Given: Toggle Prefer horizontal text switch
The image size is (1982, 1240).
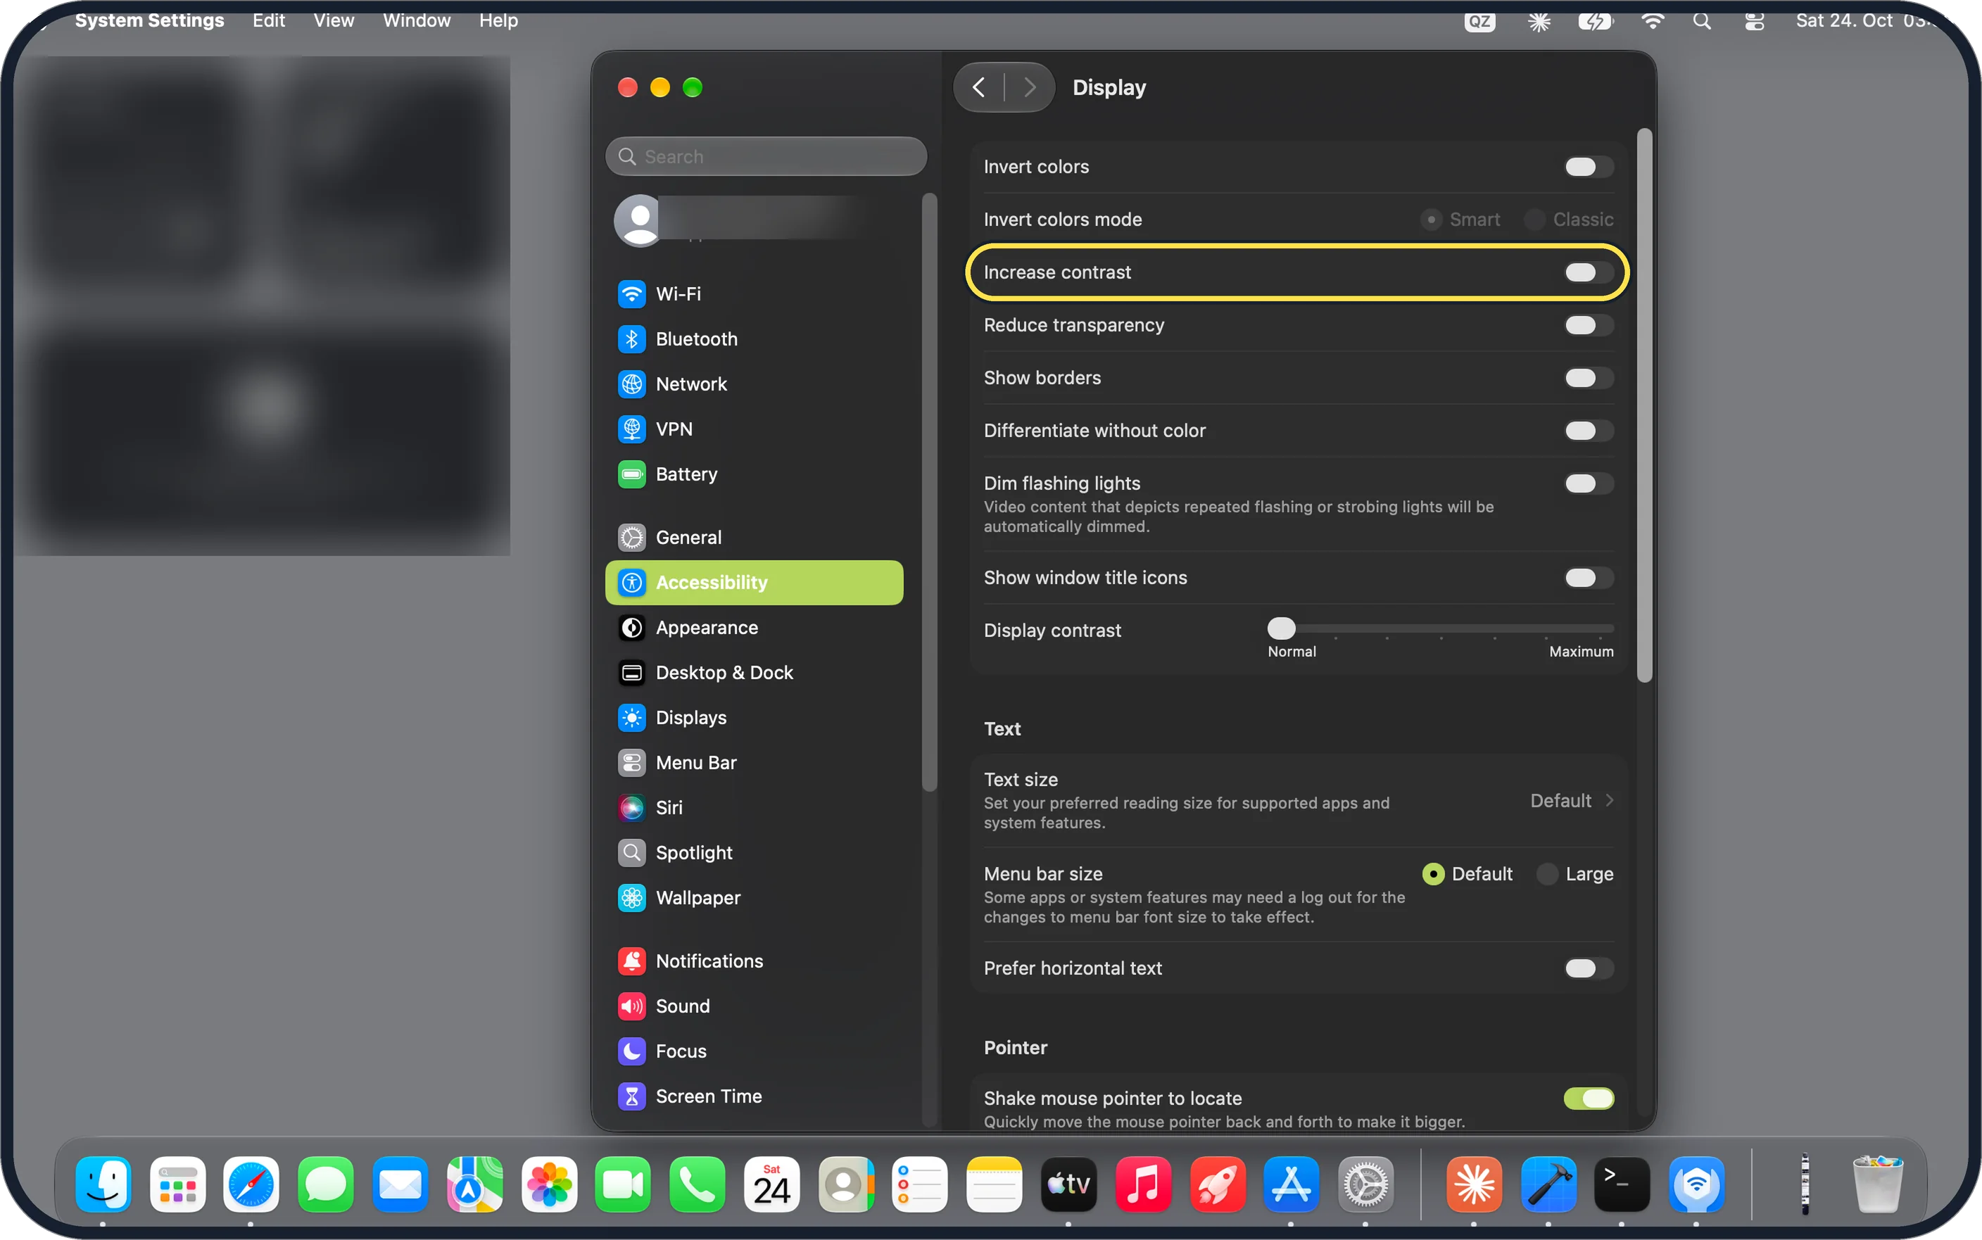Looking at the screenshot, I should coord(1589,968).
